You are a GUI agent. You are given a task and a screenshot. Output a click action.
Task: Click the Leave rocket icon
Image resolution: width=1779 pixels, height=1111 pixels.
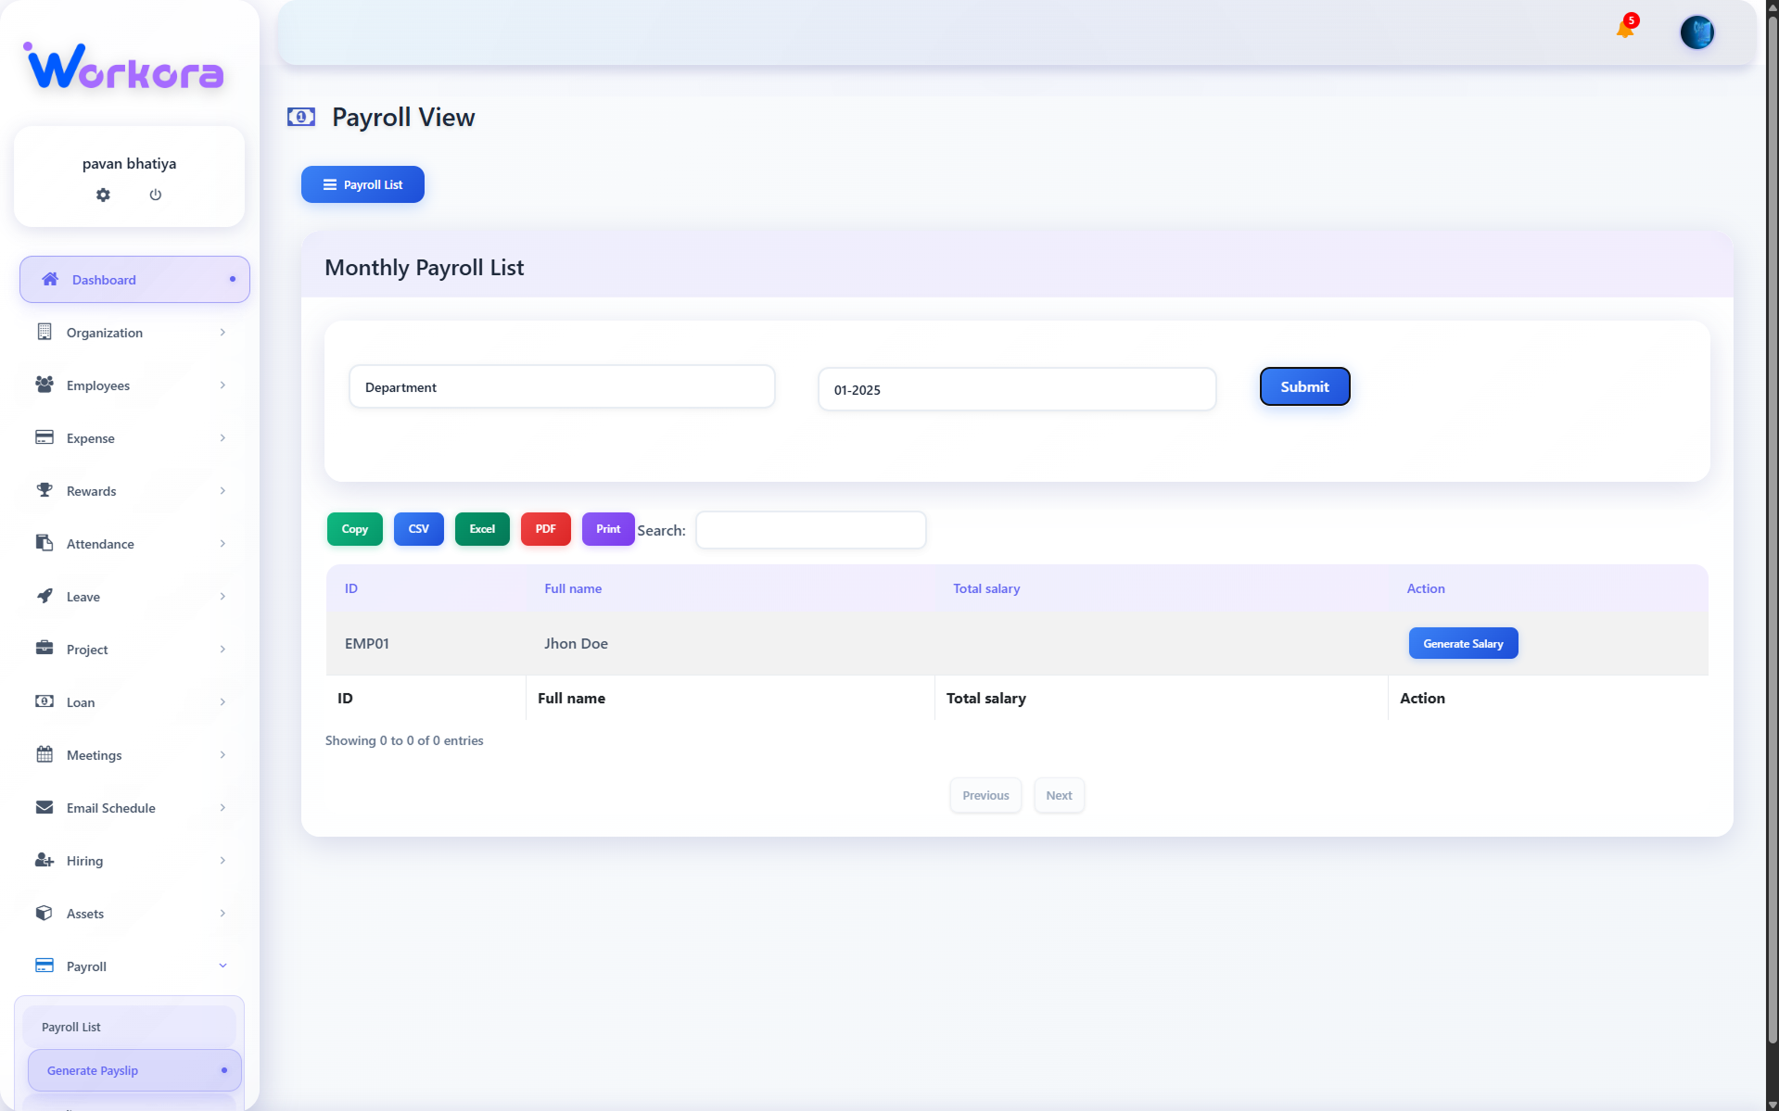click(44, 596)
